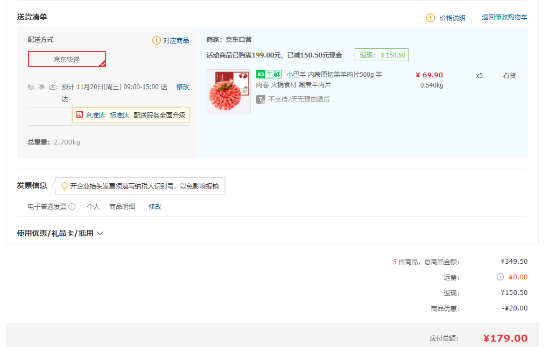Open the 对应商品 link
This screenshot has width=556, height=347.
pos(176,41)
